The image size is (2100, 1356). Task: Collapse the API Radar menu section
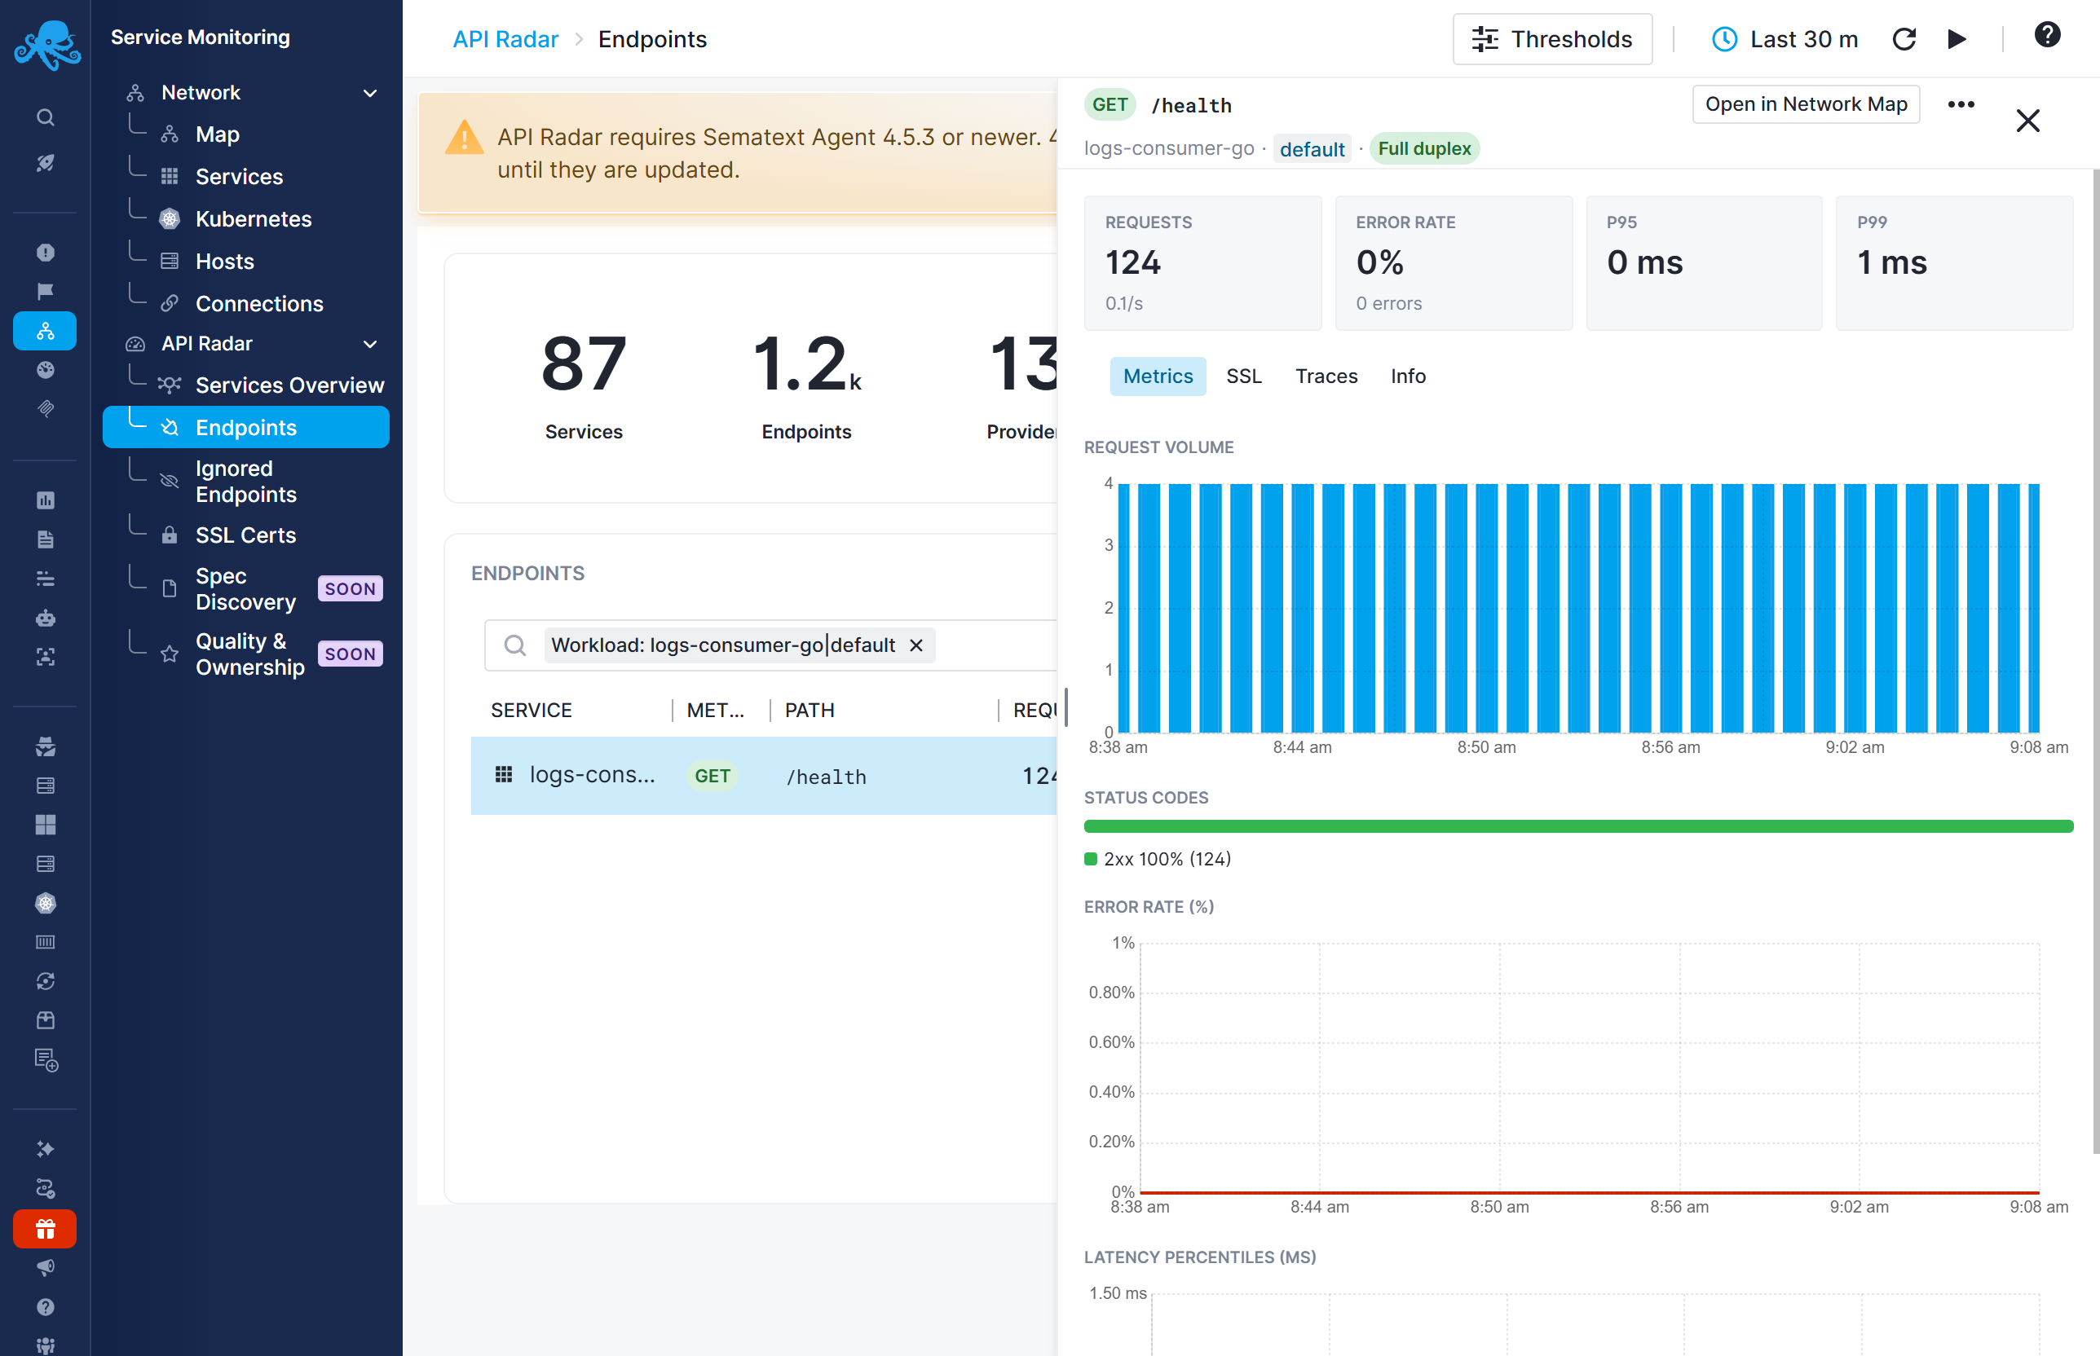coord(370,343)
